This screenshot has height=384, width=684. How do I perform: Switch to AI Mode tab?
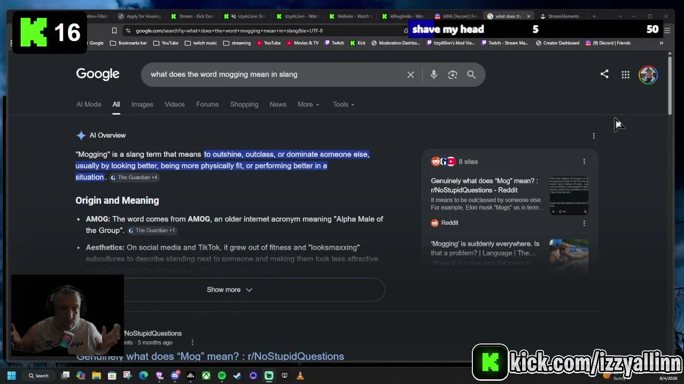(89, 105)
